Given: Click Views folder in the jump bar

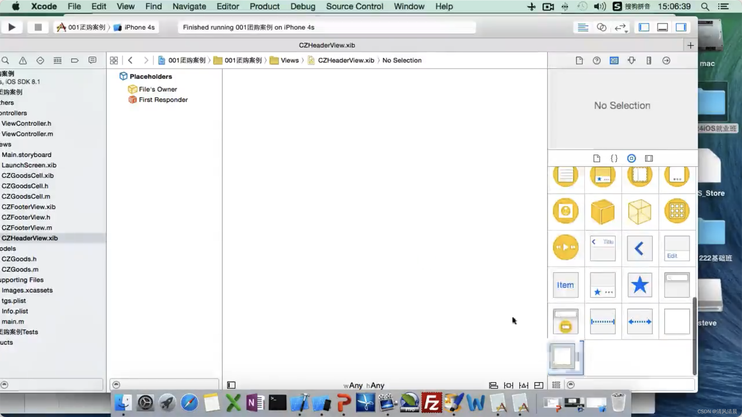Looking at the screenshot, I should point(284,60).
